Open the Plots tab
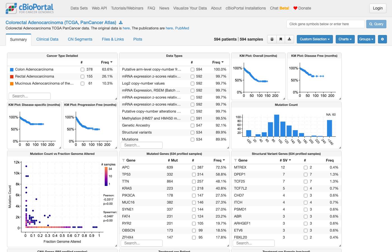The width and height of the screenshot is (392, 252). (x=138, y=39)
